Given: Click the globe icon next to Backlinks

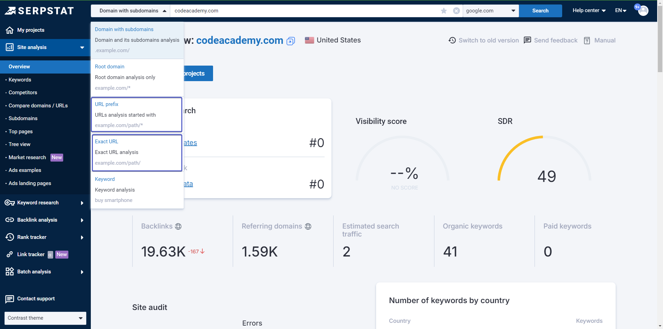Looking at the screenshot, I should (178, 226).
